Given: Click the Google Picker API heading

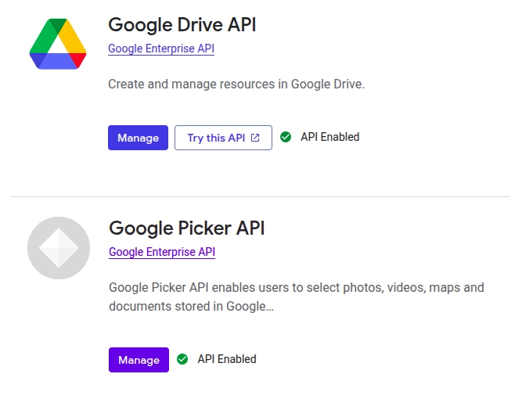Looking at the screenshot, I should coord(187,228).
